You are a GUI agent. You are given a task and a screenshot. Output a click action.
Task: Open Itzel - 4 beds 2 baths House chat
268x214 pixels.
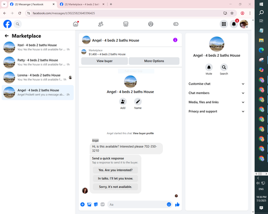click(x=38, y=48)
